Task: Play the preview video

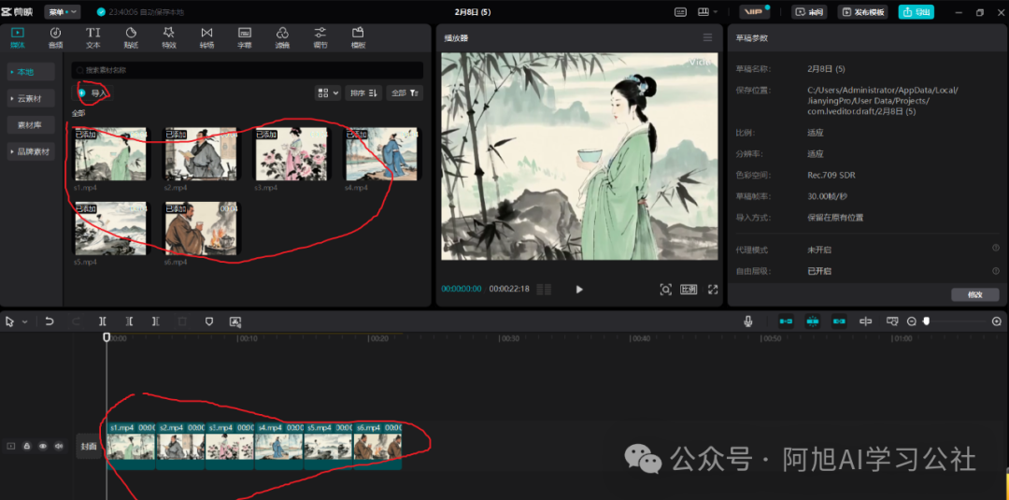Action: (579, 290)
